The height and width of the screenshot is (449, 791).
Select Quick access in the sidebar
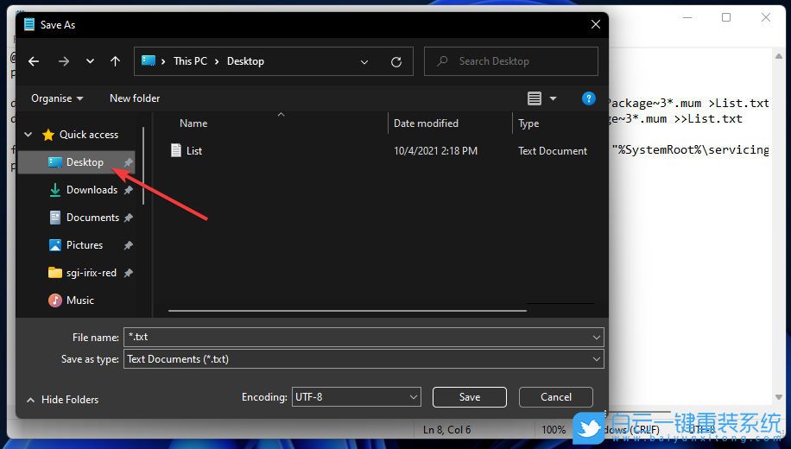pyautogui.click(x=89, y=135)
